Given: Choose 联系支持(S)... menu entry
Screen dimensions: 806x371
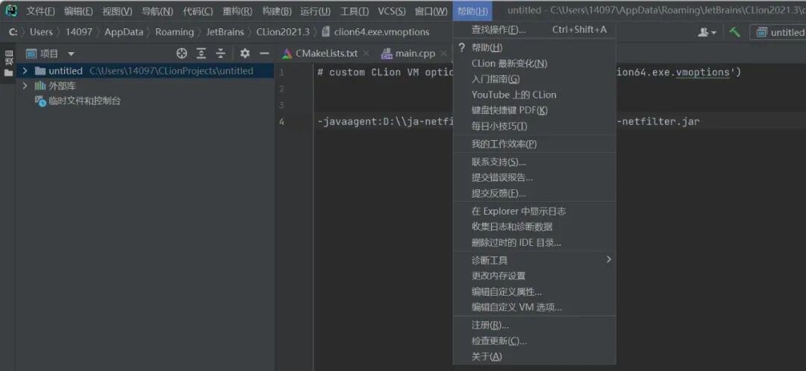Looking at the screenshot, I should 534,162.
